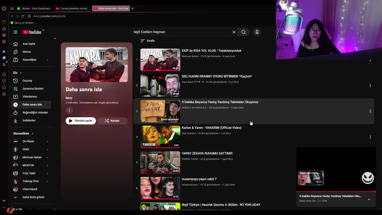The height and width of the screenshot is (215, 382).
Task: Open Oynatma listeleri in sidebar
Action: point(31,89)
